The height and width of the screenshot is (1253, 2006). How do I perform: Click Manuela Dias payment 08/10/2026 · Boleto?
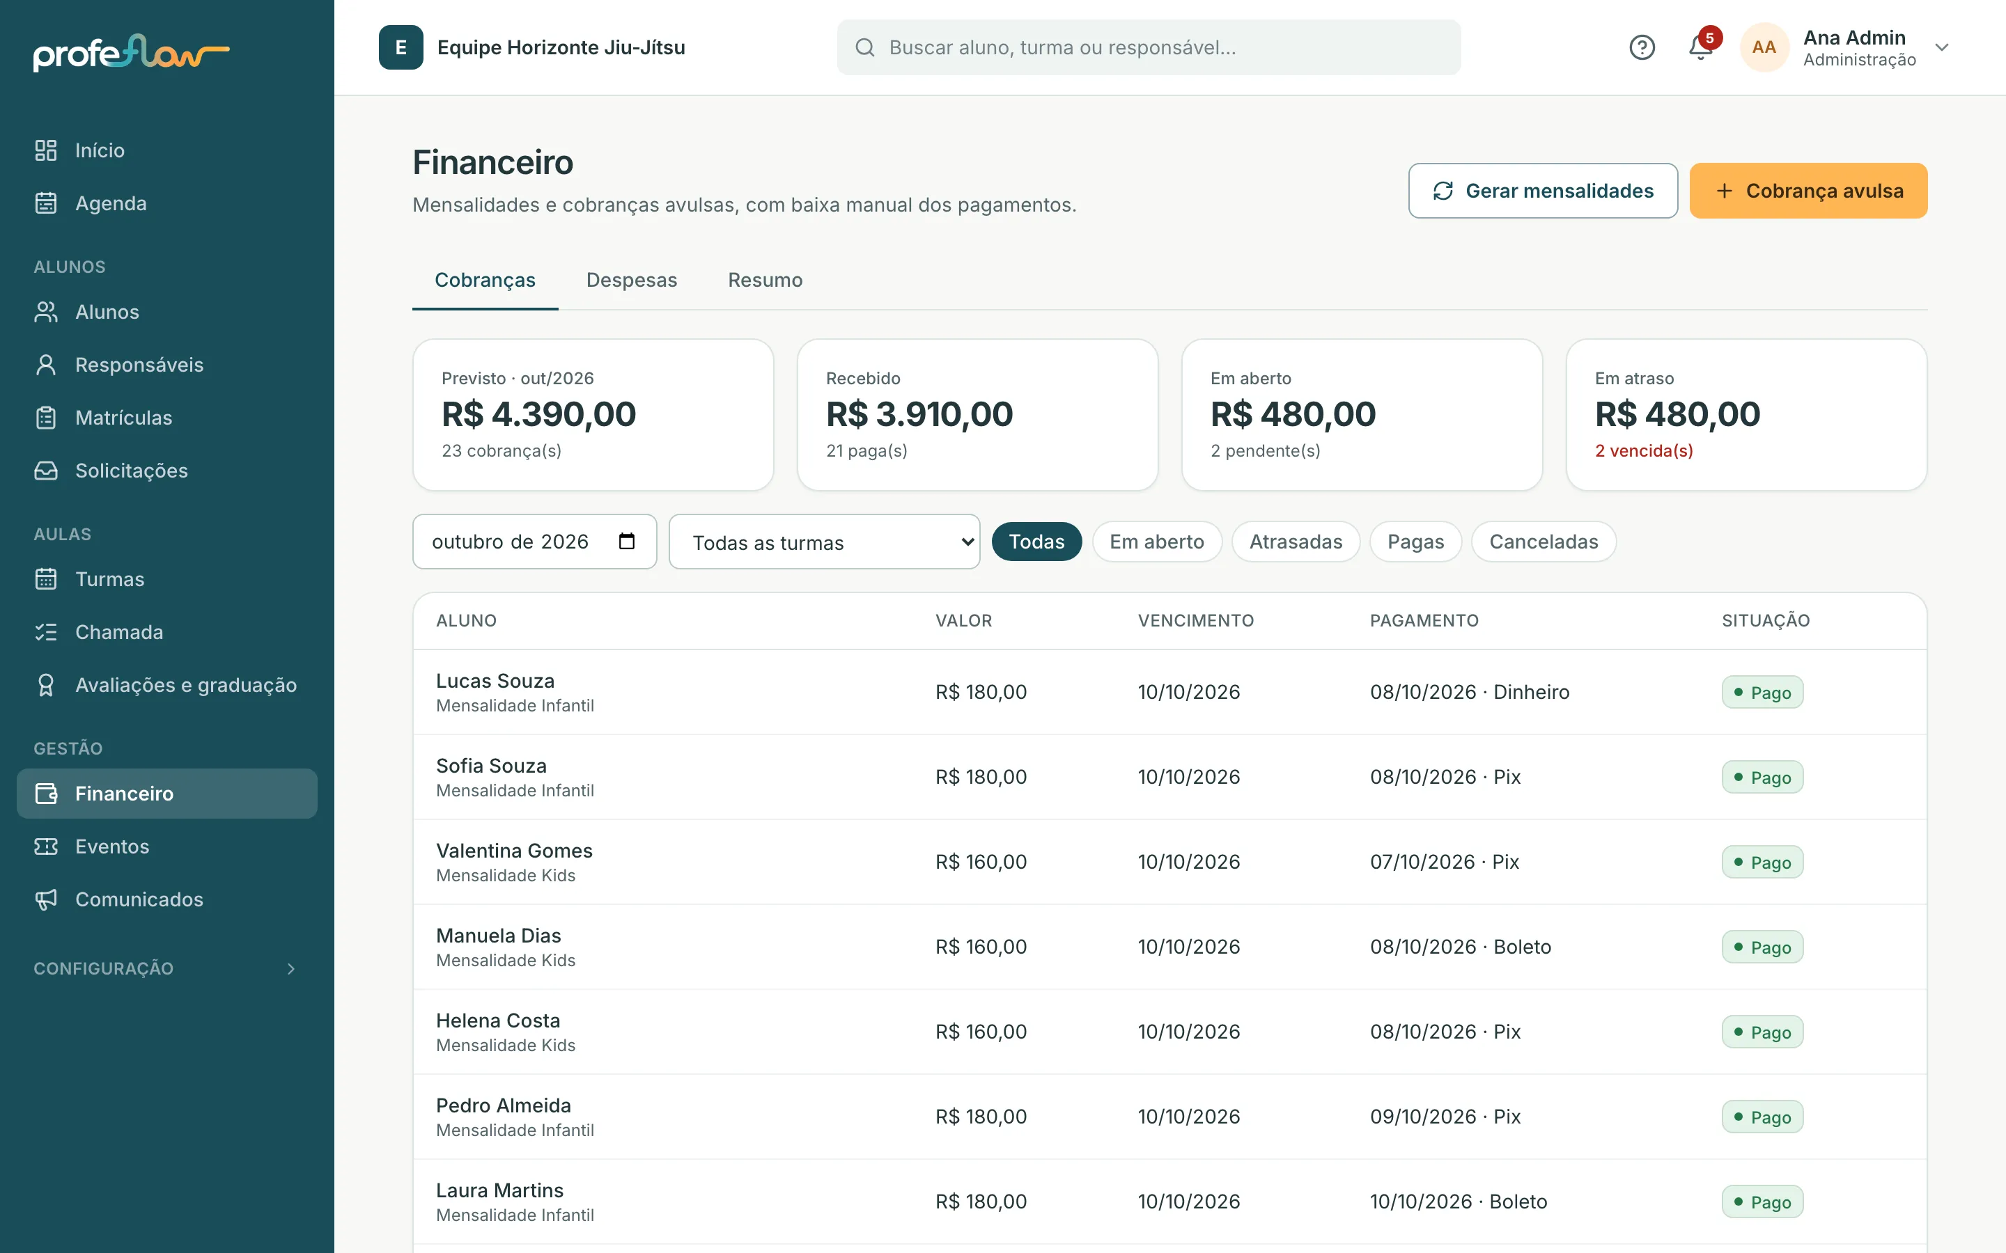click(x=1460, y=947)
